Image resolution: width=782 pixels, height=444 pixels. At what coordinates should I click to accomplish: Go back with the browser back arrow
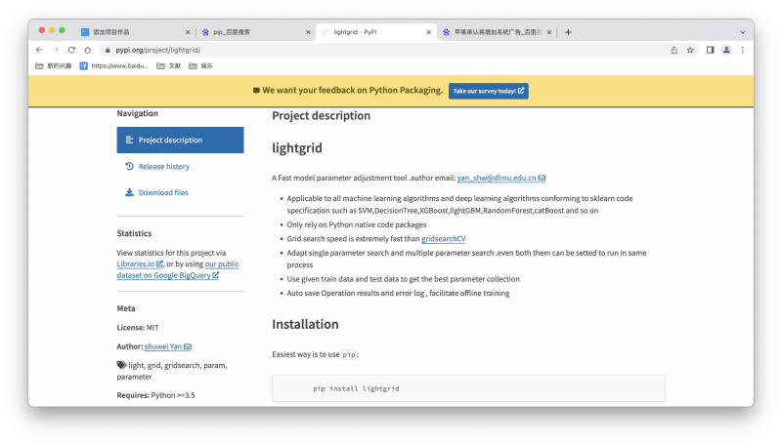pos(39,50)
